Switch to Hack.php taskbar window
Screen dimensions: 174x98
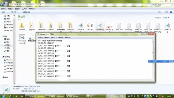(x=35, y=96)
